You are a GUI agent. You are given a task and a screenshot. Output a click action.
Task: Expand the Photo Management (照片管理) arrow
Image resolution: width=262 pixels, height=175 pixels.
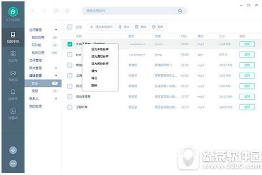click(x=56, y=68)
